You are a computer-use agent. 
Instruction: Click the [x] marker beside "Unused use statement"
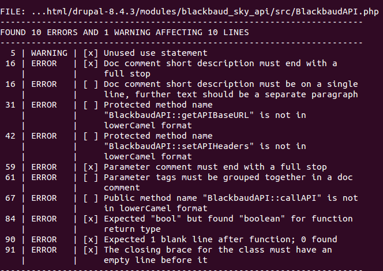tap(91, 53)
